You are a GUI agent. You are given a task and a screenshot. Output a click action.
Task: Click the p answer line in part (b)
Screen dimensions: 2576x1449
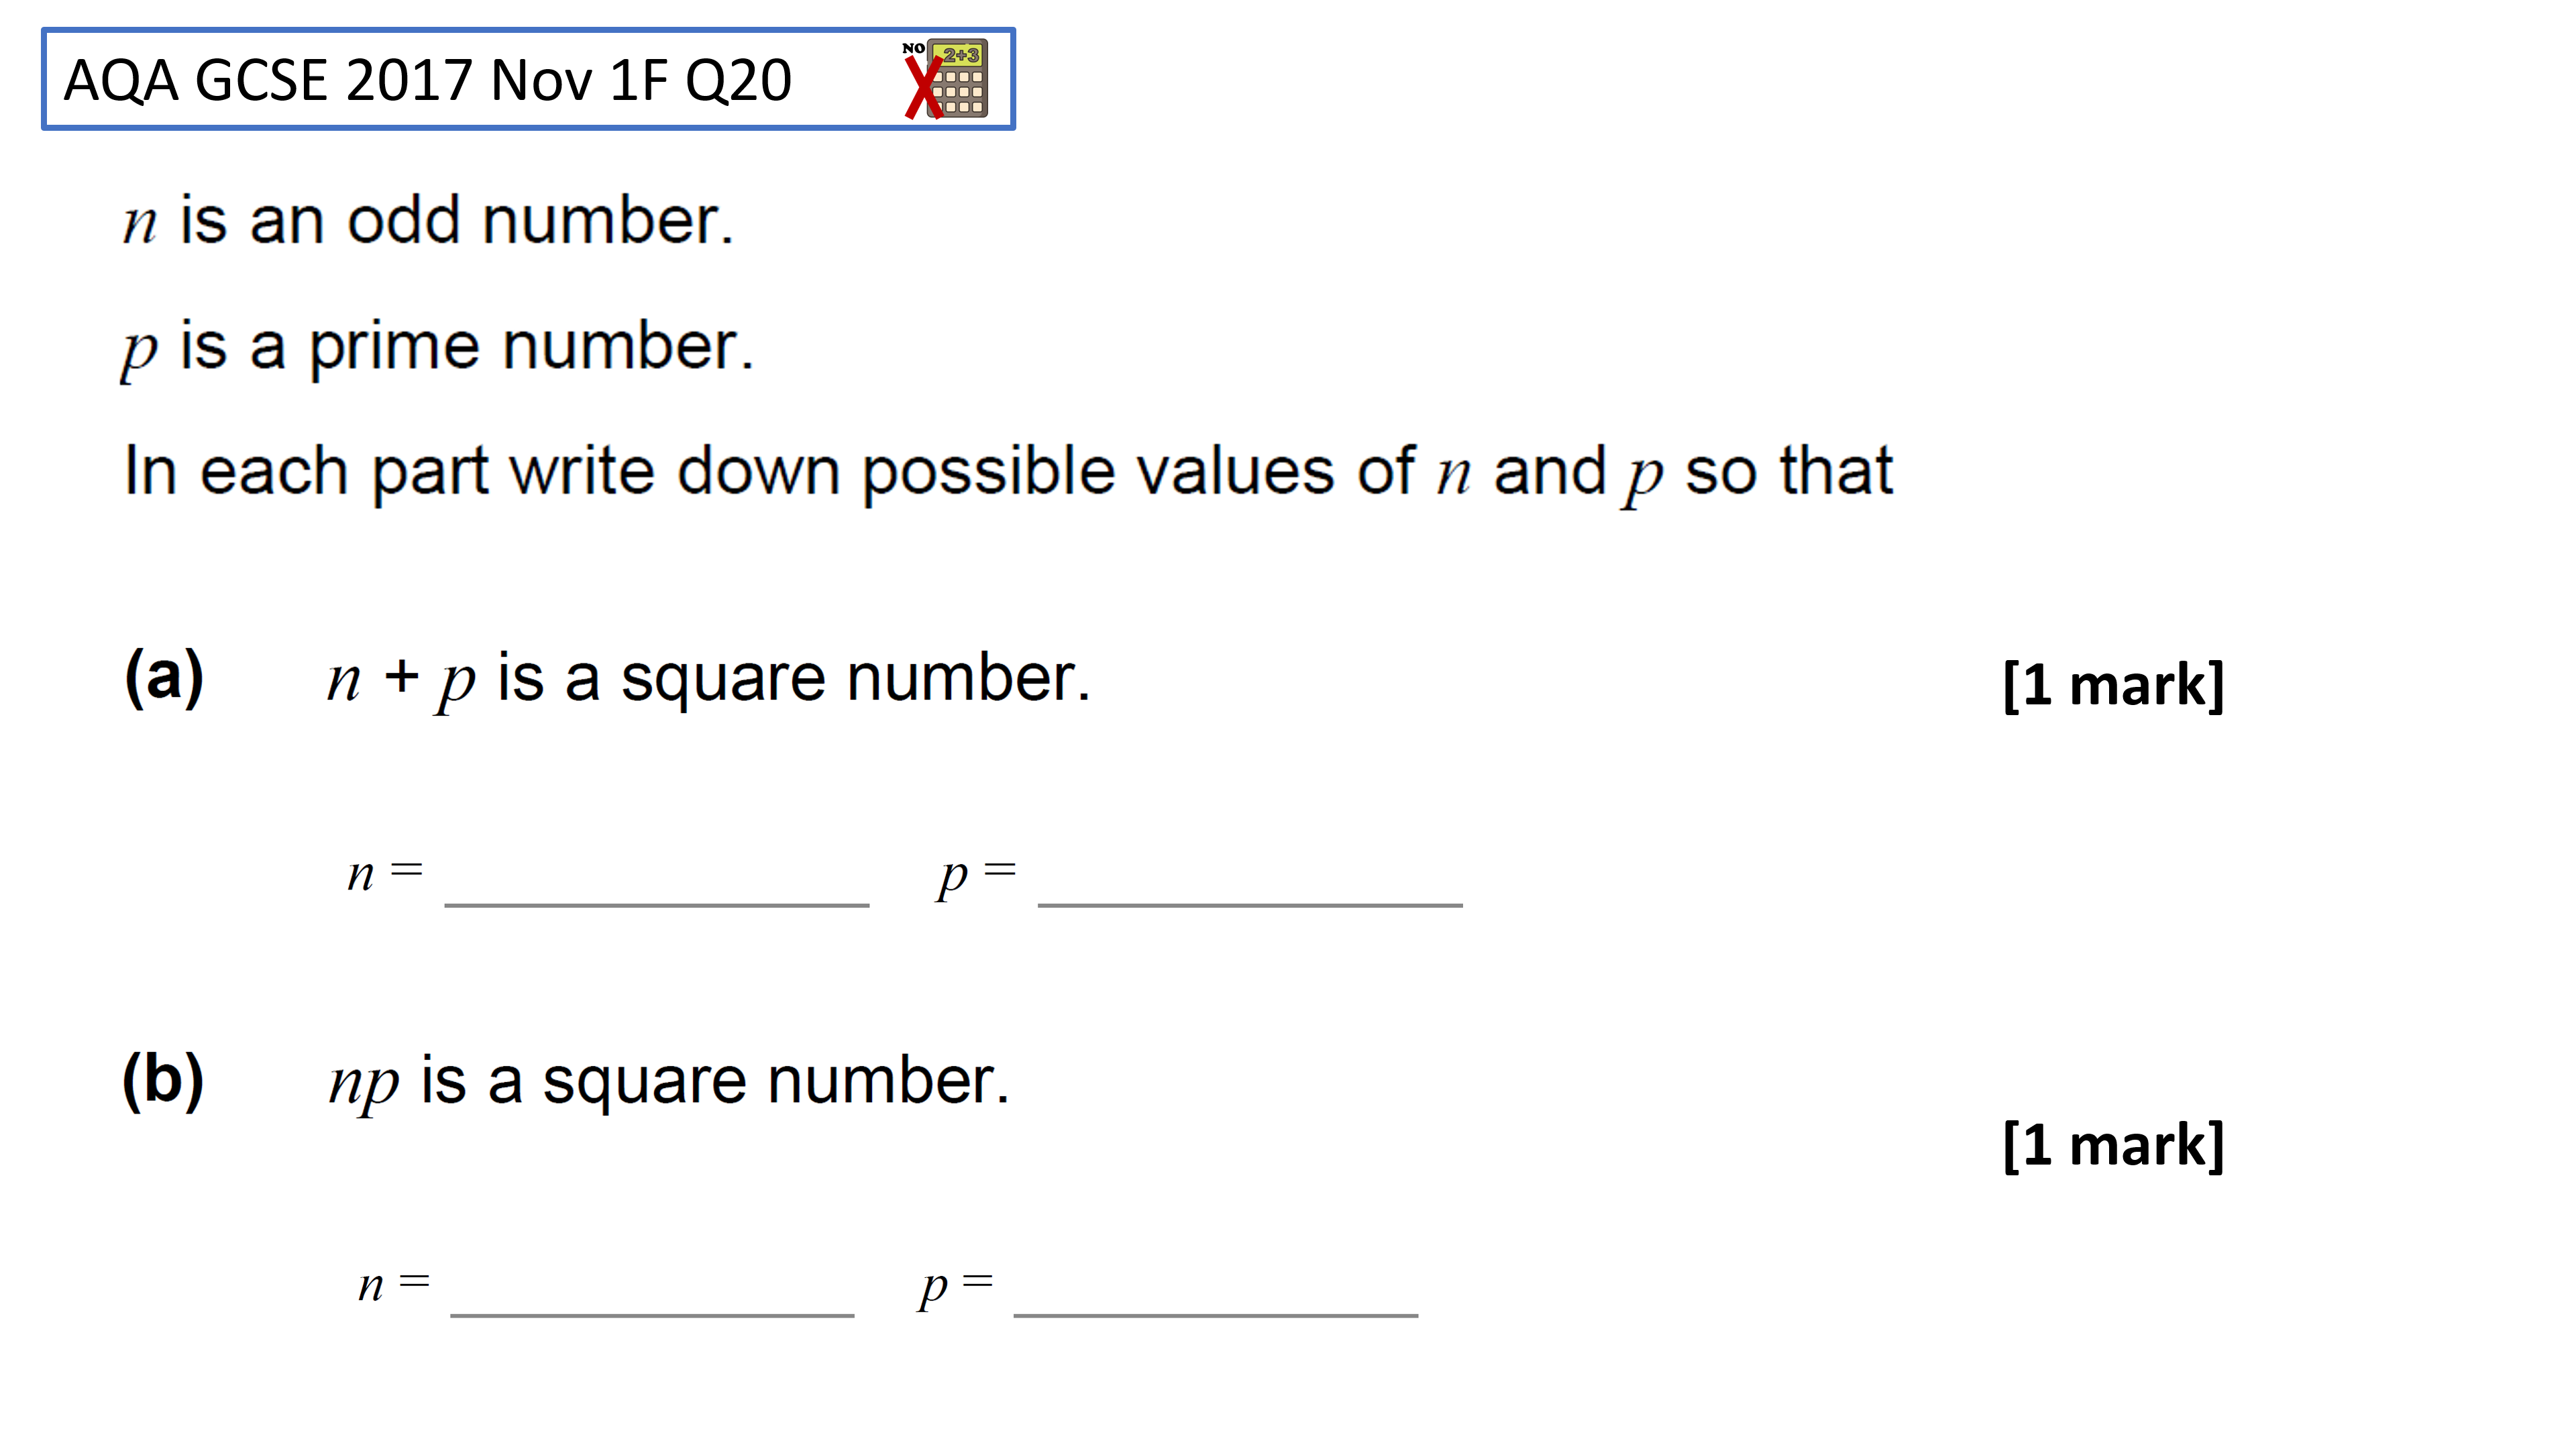pyautogui.click(x=1216, y=1314)
